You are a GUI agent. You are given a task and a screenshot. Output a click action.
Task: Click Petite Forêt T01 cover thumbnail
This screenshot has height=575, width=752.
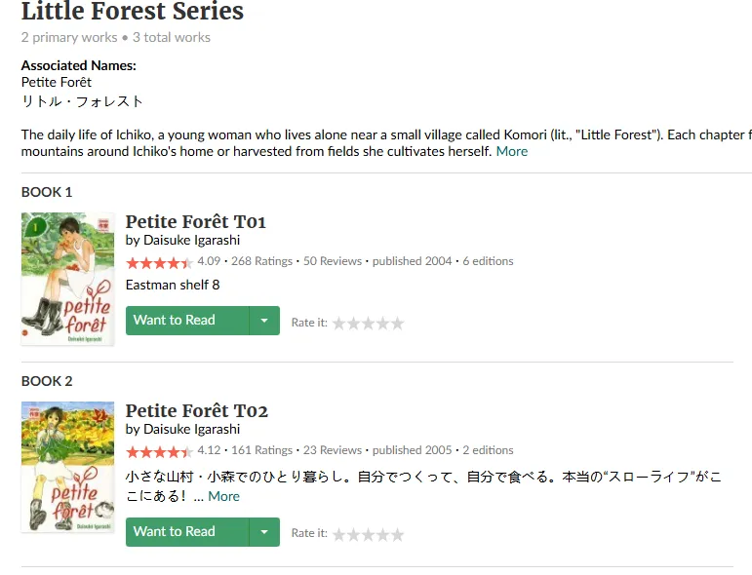coord(67,279)
